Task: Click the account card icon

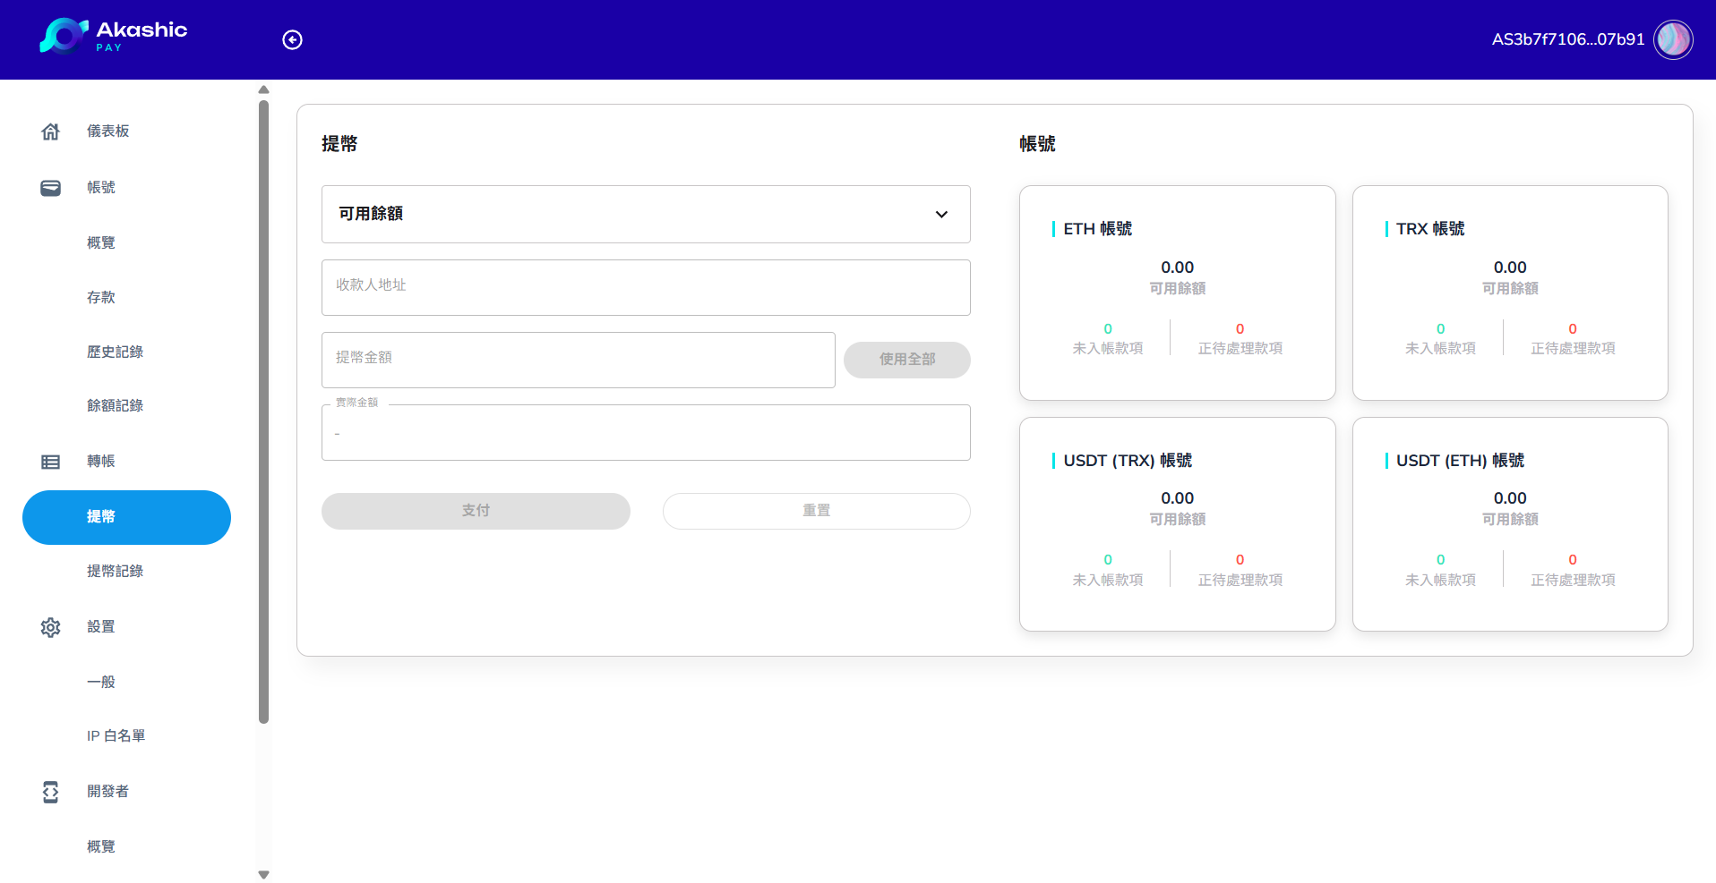Action: 50,188
